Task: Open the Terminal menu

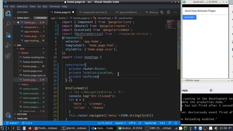Action: click(x=55, y=7)
